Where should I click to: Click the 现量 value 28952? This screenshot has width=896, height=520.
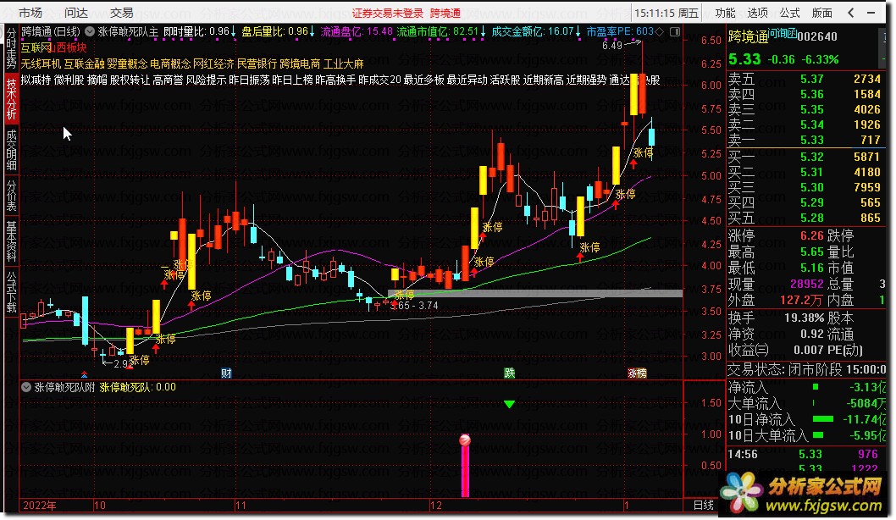807,284
